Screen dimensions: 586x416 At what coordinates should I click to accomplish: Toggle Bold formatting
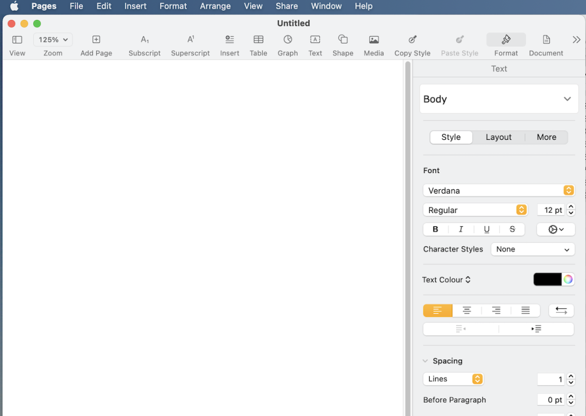pos(435,229)
